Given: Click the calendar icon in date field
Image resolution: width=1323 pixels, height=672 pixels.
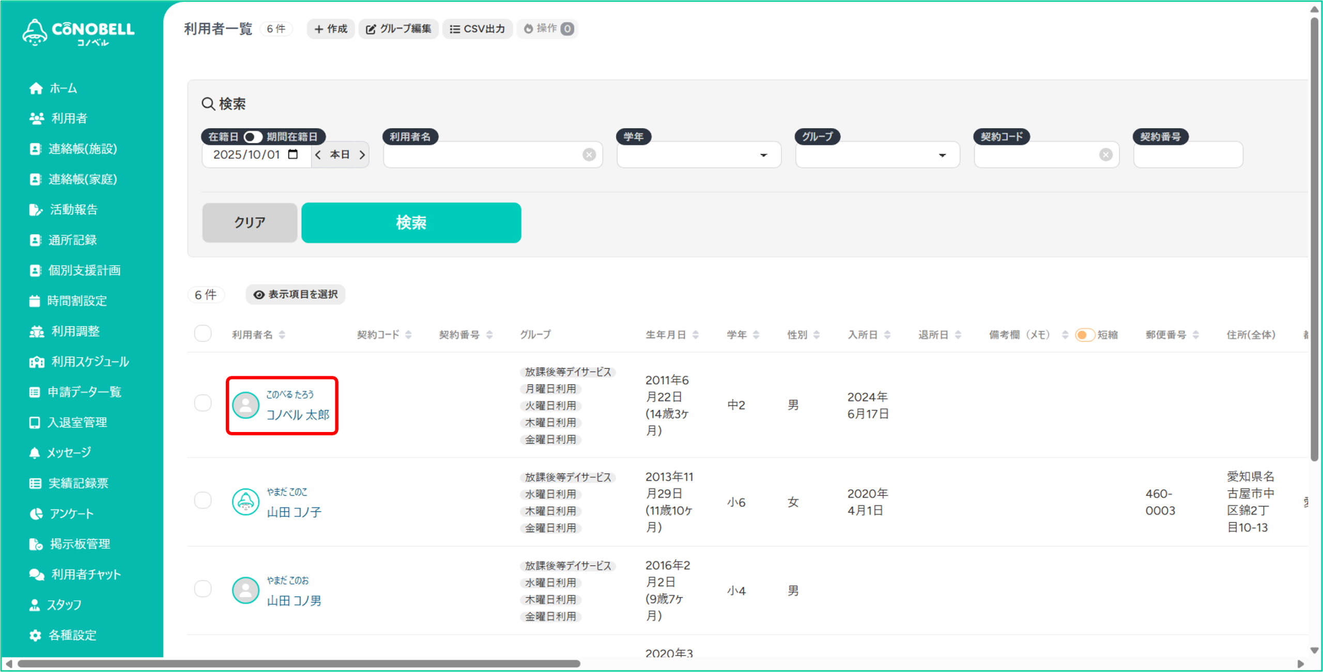Looking at the screenshot, I should [293, 154].
